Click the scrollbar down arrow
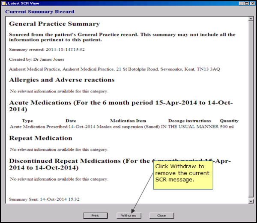 coord(251,201)
